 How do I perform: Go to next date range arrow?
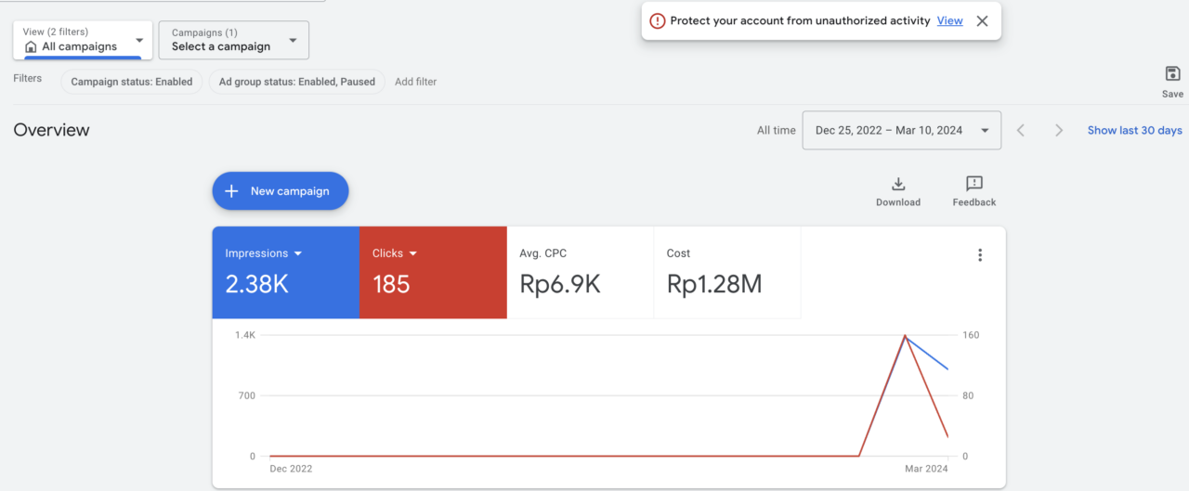click(1058, 131)
